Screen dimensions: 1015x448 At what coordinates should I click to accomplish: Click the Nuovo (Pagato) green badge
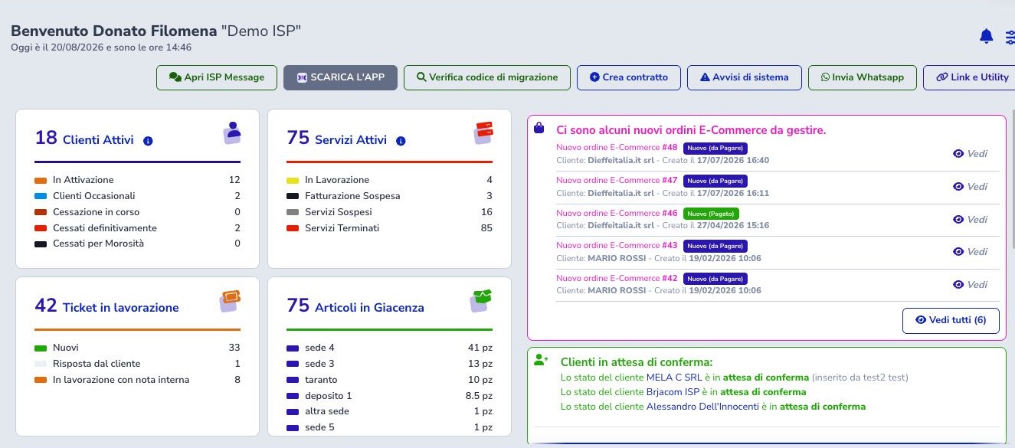coord(711,214)
